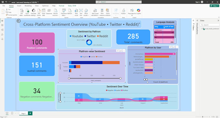The width and height of the screenshot is (220, 118).
Task: Click top handle of Sentiment Over Time slider
Action: (60, 93)
